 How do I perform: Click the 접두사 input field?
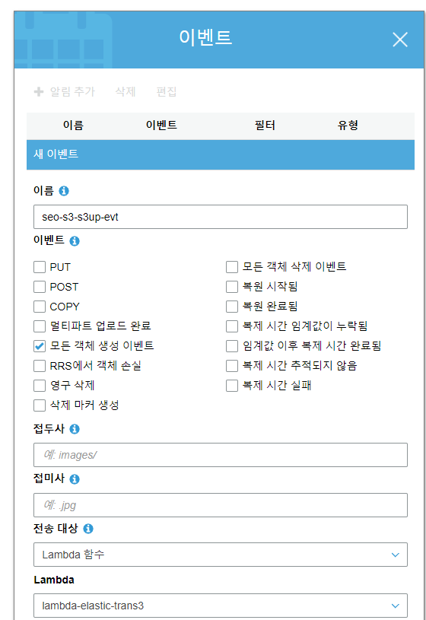pos(221,455)
